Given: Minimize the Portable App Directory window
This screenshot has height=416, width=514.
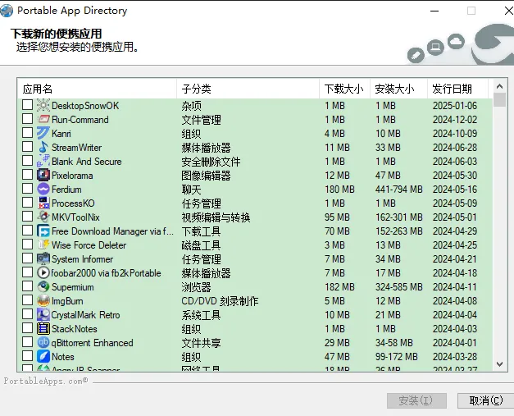Looking at the screenshot, I should pos(434,11).
